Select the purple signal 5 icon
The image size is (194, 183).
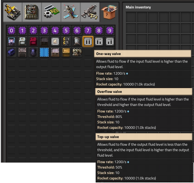tap(66, 30)
